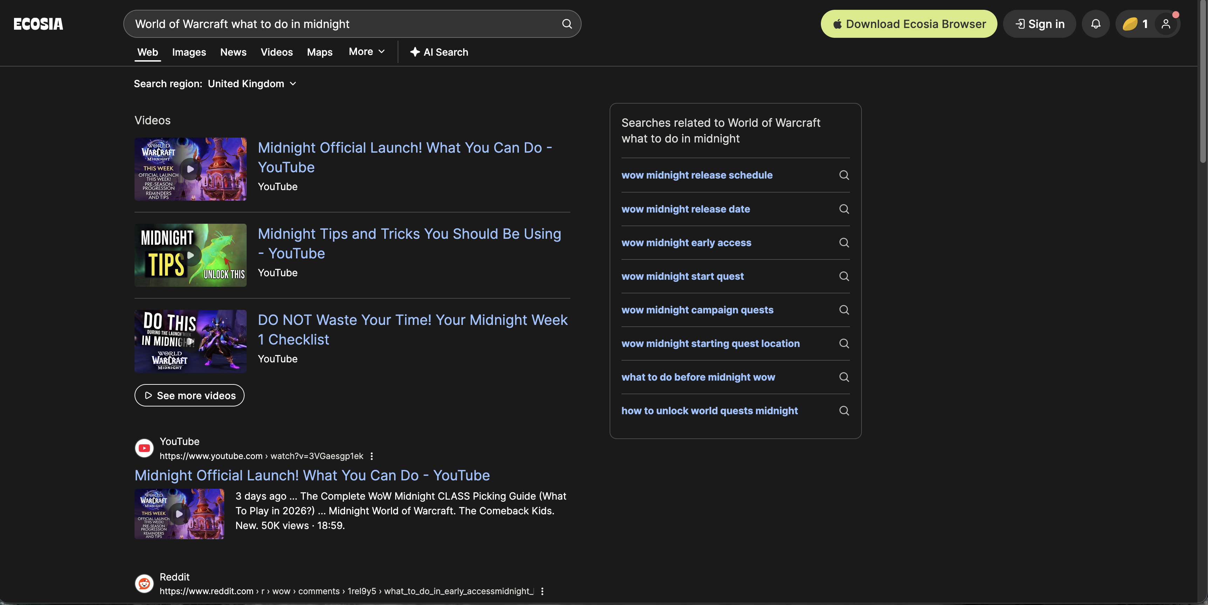Open the three-dot options on the Reddit result

pyautogui.click(x=542, y=591)
